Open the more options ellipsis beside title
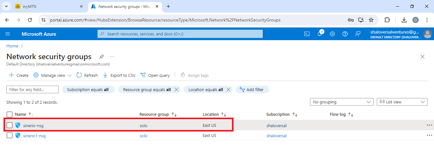The image size is (434, 160). (x=112, y=57)
